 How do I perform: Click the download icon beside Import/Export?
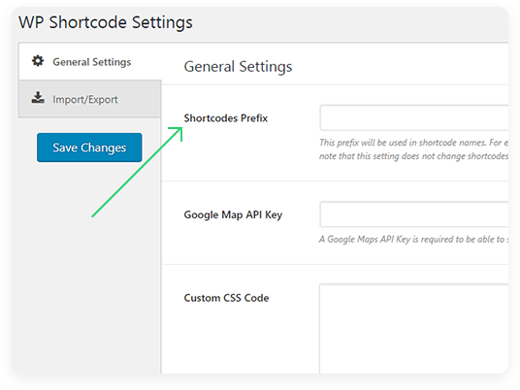[x=38, y=98]
